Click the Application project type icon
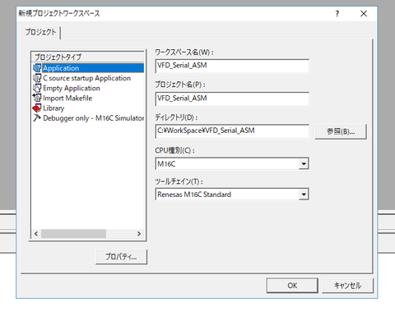 tap(37, 68)
